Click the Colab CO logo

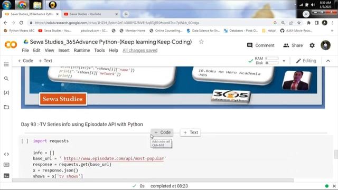pos(11,45)
